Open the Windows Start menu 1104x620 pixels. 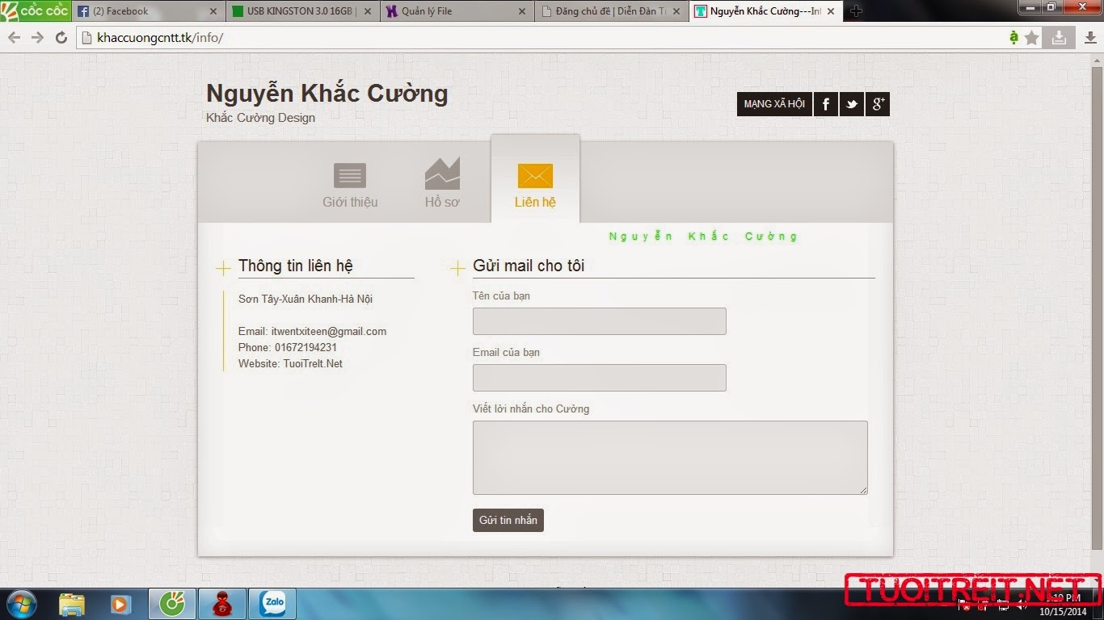[x=21, y=604]
